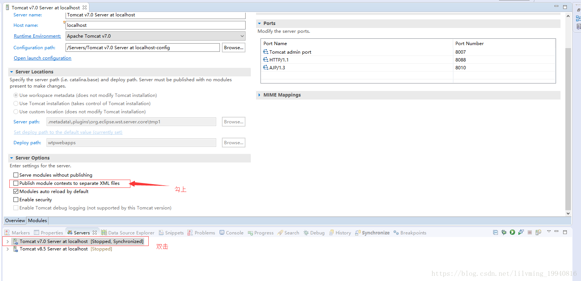Open the Console view tab
Image resolution: width=581 pixels, height=281 pixels.
click(231, 233)
